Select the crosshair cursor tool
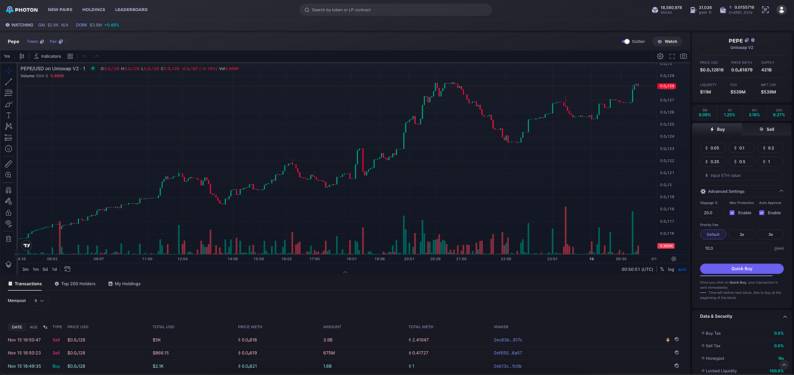Viewport: 794px width, 375px height. (x=9, y=71)
